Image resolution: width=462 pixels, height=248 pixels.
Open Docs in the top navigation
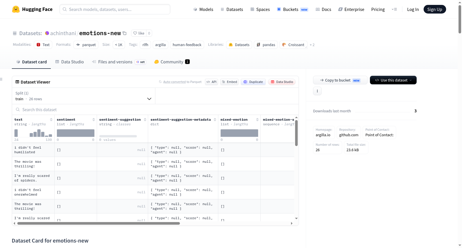(x=323, y=9)
